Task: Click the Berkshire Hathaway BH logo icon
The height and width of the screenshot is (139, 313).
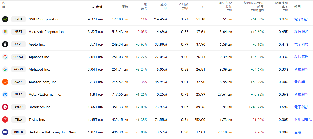Action: [5, 132]
